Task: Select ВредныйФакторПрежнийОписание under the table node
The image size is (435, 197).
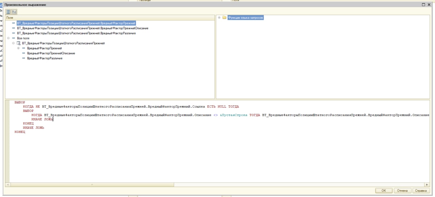Action: pyautogui.click(x=51, y=53)
